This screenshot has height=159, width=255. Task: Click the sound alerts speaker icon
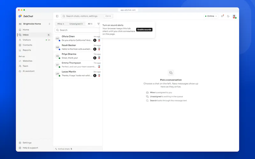tap(222, 16)
